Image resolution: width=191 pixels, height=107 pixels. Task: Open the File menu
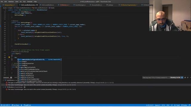pos(2,1)
